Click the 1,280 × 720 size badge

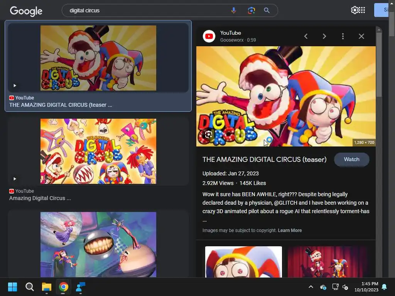[x=364, y=143]
